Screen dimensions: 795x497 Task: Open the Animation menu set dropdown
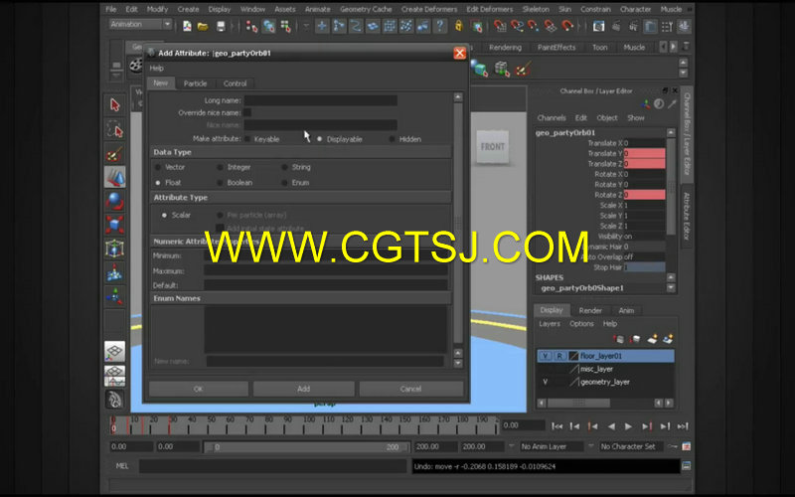point(141,24)
